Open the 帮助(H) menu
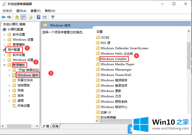The height and width of the screenshot is (135, 192). tap(50, 11)
